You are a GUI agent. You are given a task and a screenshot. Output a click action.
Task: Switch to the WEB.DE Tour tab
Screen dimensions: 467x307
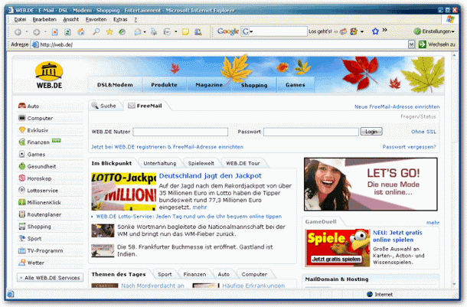[x=243, y=164]
